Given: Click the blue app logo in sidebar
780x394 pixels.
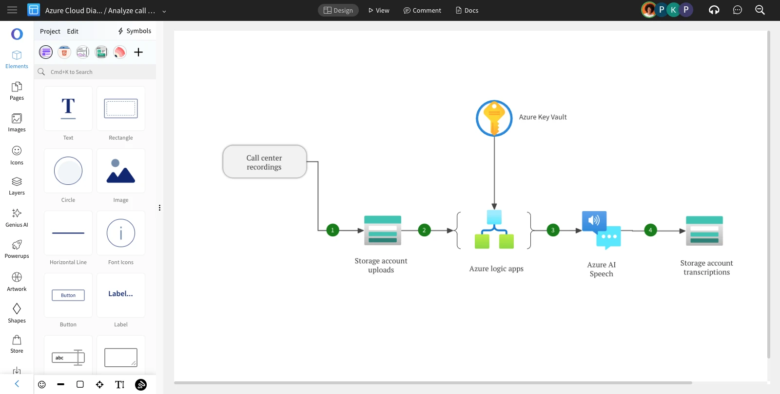Looking at the screenshot, I should pyautogui.click(x=17, y=34).
